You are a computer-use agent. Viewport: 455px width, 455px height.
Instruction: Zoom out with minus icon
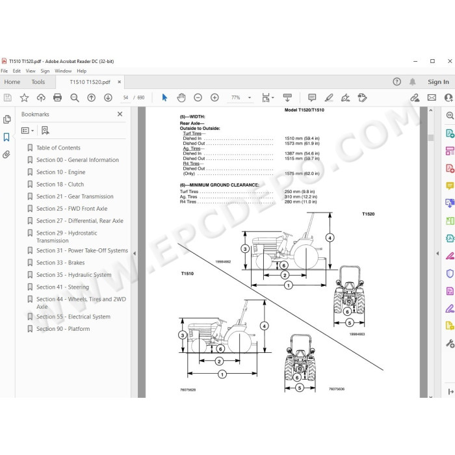click(x=198, y=97)
